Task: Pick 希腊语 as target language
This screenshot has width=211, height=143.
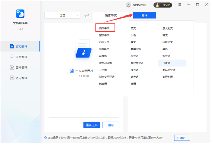Action: [x=103, y=56]
